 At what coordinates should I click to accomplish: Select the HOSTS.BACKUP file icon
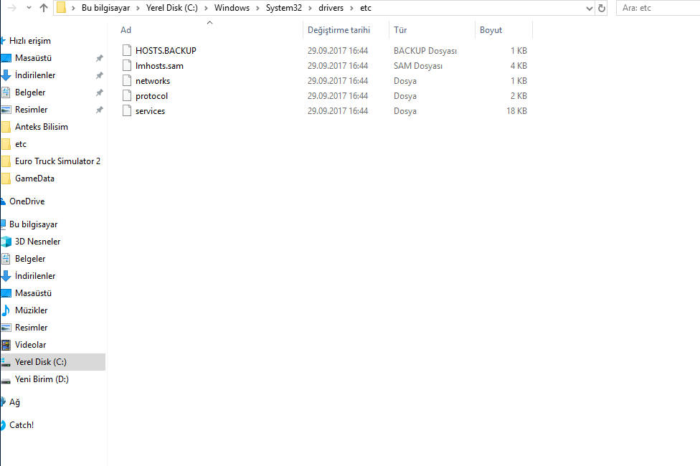pos(127,50)
